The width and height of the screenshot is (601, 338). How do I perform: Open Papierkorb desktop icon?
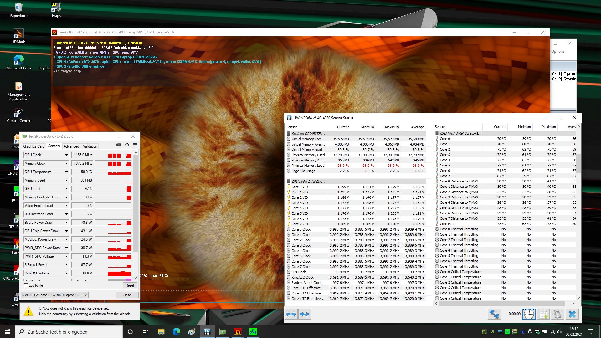pyautogui.click(x=18, y=10)
